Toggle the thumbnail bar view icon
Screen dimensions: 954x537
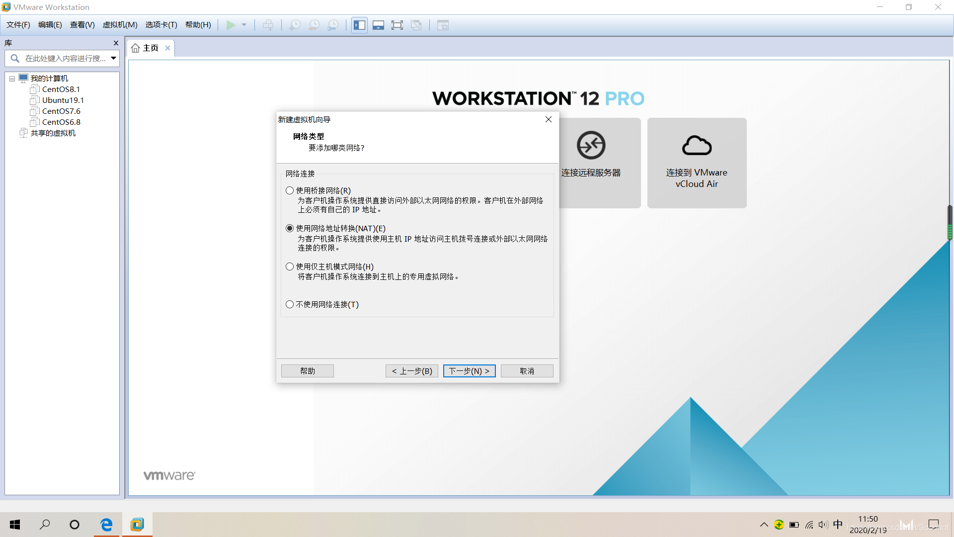coord(379,25)
